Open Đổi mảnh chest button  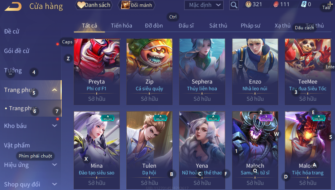[x=137, y=5]
